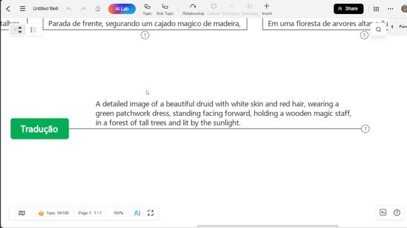Click the horizontal scrollbar

[x=267, y=226]
